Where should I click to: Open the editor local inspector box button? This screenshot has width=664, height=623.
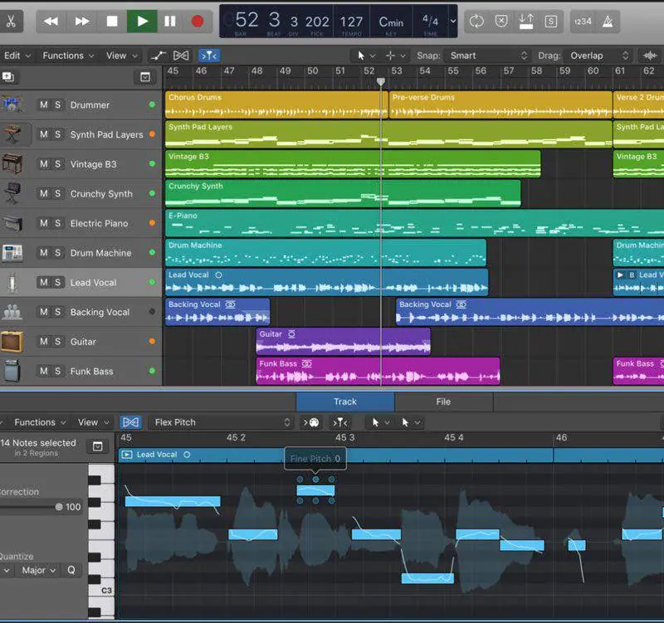tap(97, 446)
